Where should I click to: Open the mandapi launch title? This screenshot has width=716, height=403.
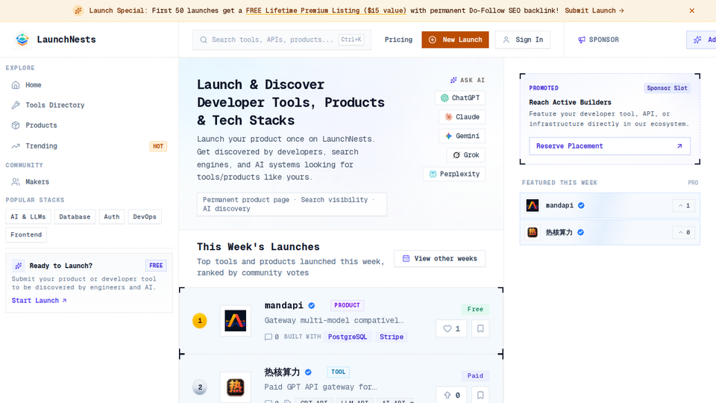coord(283,305)
